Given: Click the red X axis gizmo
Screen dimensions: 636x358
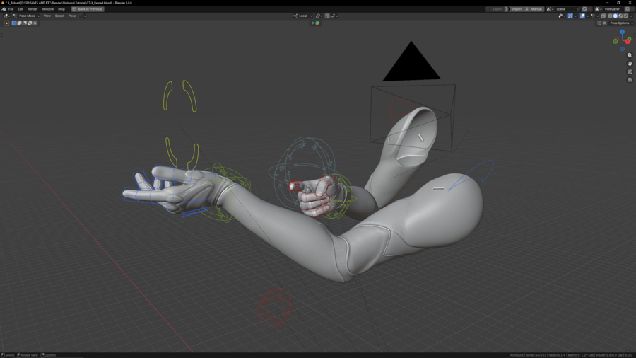Looking at the screenshot, I should point(628,42).
